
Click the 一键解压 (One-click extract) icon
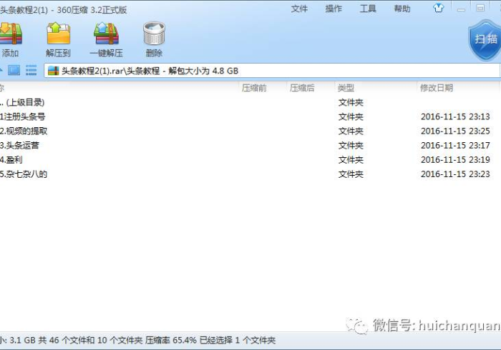pos(106,36)
